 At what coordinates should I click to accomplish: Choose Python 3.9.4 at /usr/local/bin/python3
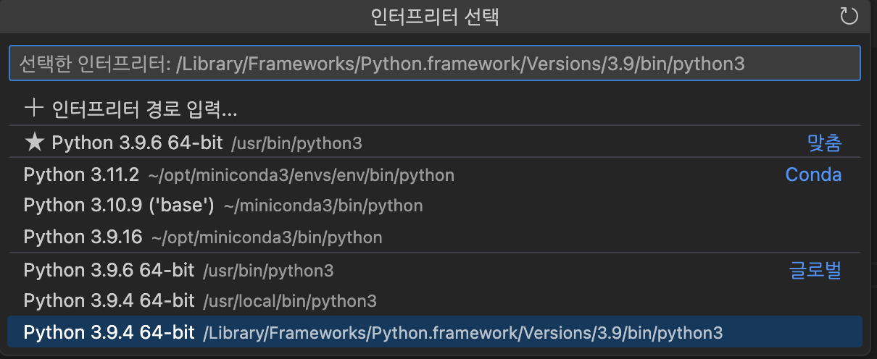click(109, 300)
